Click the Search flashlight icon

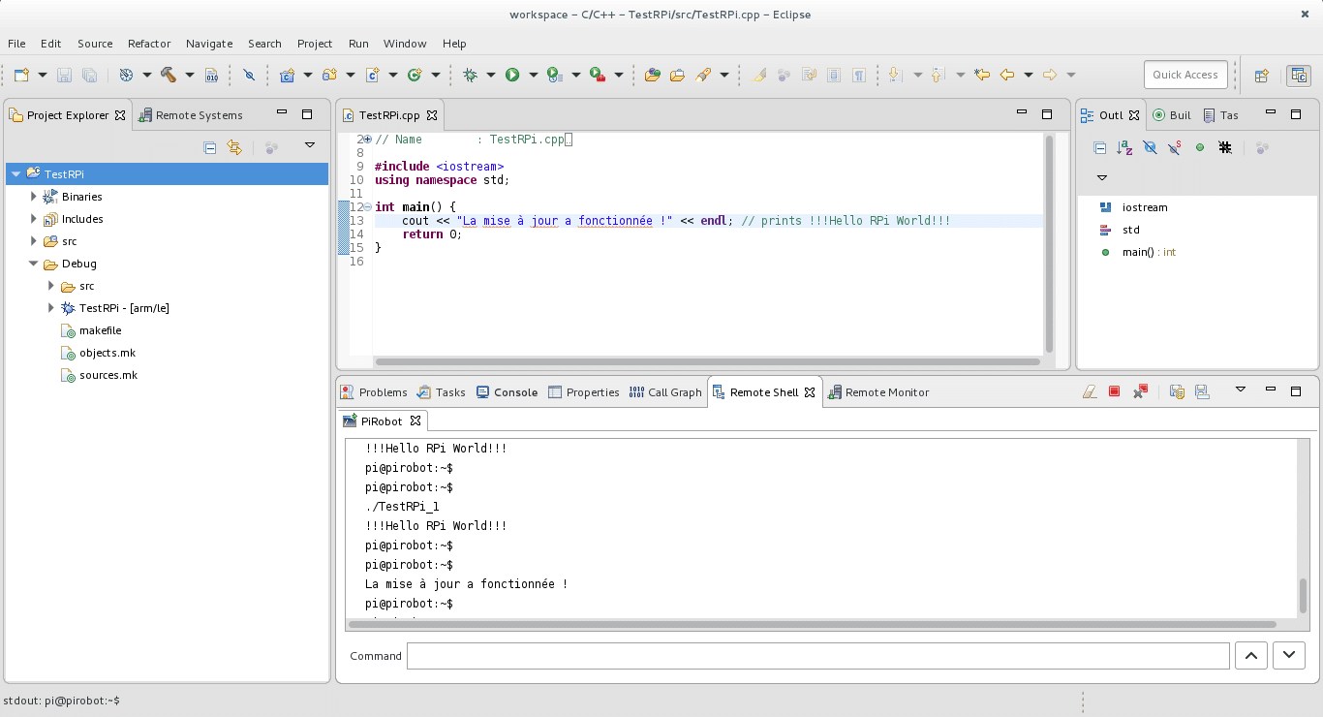703,75
